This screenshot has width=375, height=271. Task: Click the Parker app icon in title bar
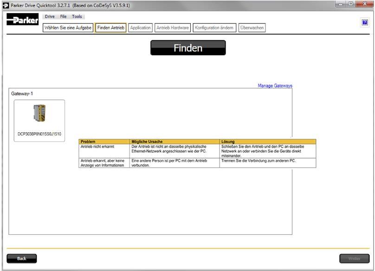6,5
